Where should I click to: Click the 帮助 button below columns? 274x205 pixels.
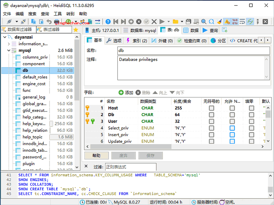tap(96, 156)
